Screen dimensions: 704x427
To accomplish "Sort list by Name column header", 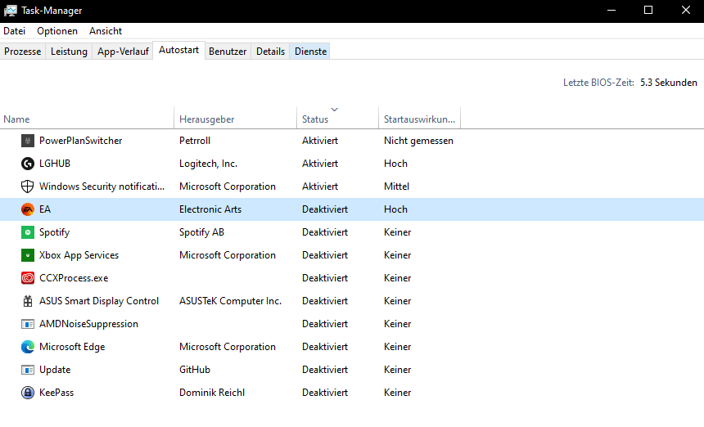I will 87,119.
